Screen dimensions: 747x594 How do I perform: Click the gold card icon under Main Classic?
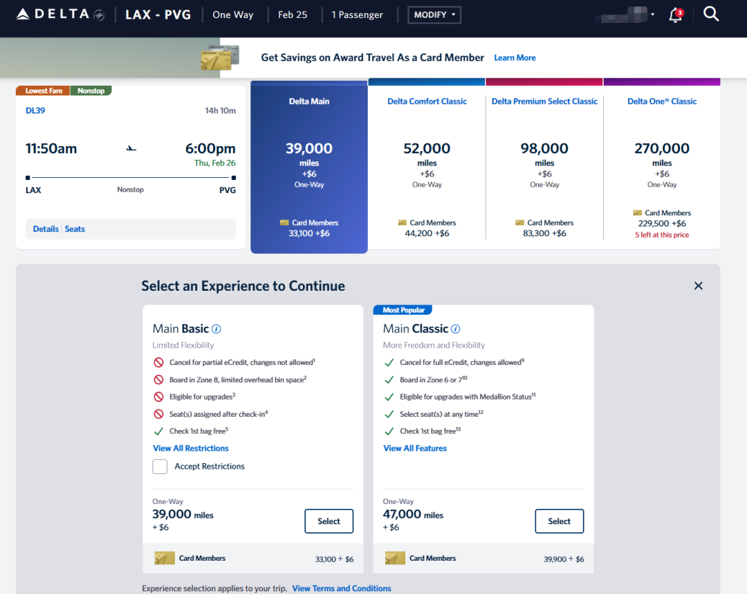[x=394, y=558]
